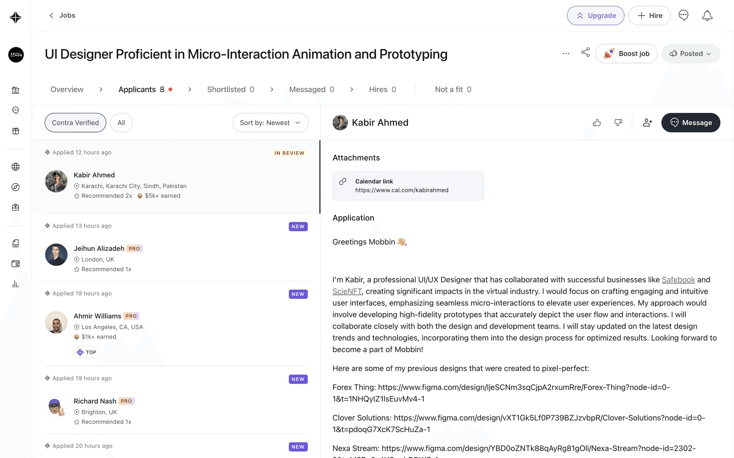
Task: Click the thumbs up icon for Kabir Ahmed
Action: (x=597, y=123)
